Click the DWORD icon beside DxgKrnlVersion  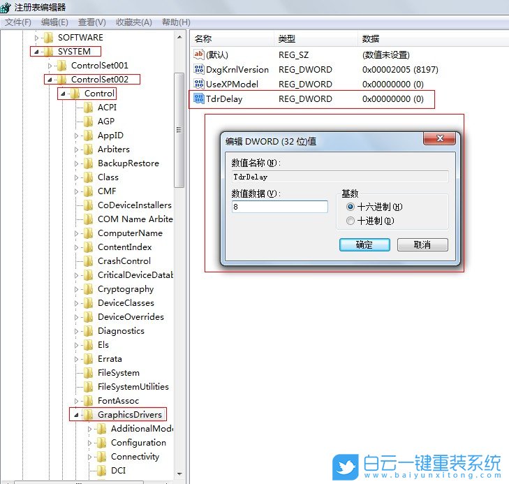pos(199,69)
